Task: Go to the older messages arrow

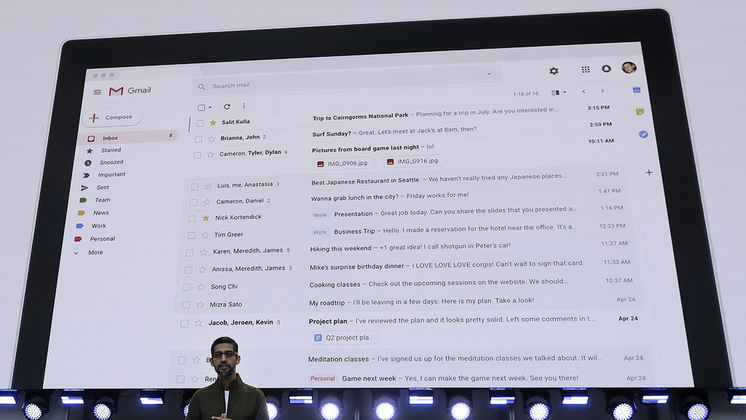Action: (x=602, y=91)
